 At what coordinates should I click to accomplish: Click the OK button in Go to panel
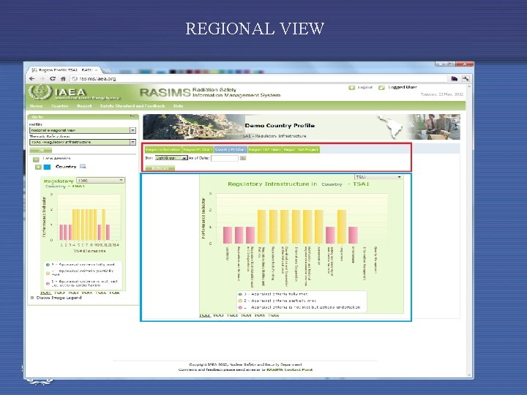click(41, 150)
